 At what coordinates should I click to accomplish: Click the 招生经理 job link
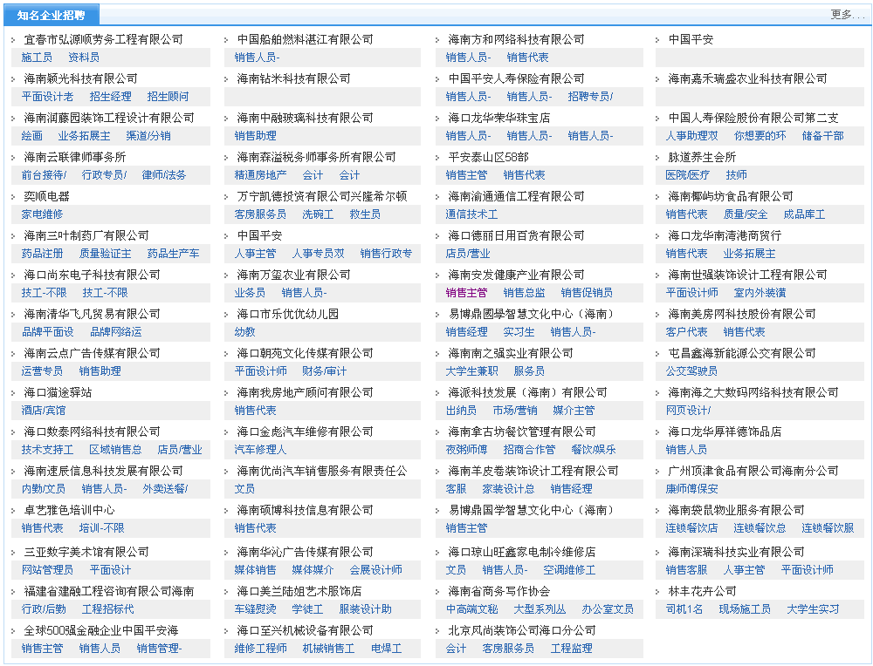coord(110,97)
